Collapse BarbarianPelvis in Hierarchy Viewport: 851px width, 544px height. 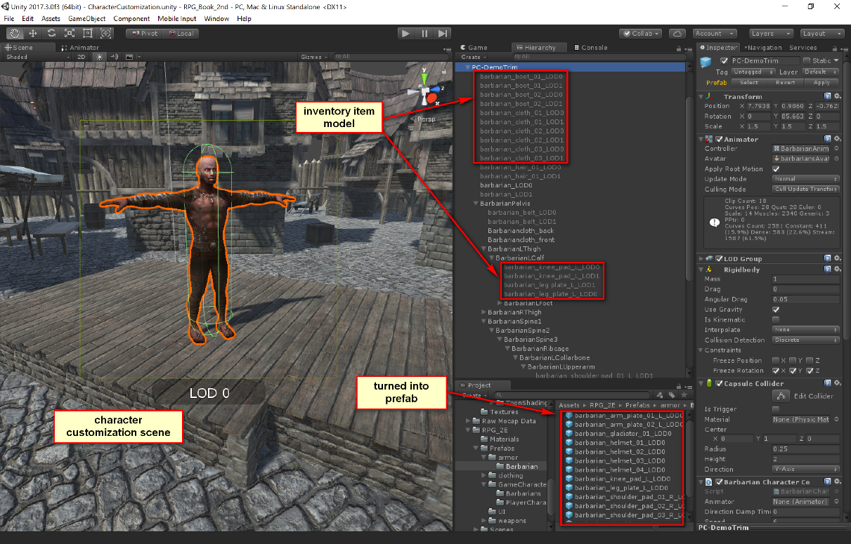[x=476, y=204]
